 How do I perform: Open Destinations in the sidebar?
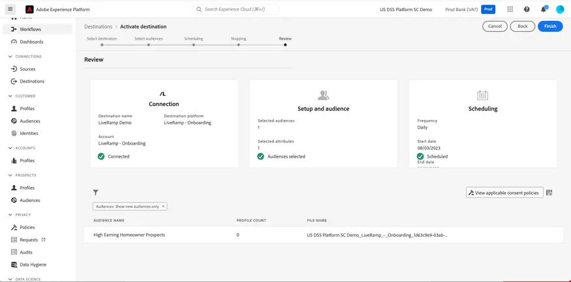tap(32, 81)
